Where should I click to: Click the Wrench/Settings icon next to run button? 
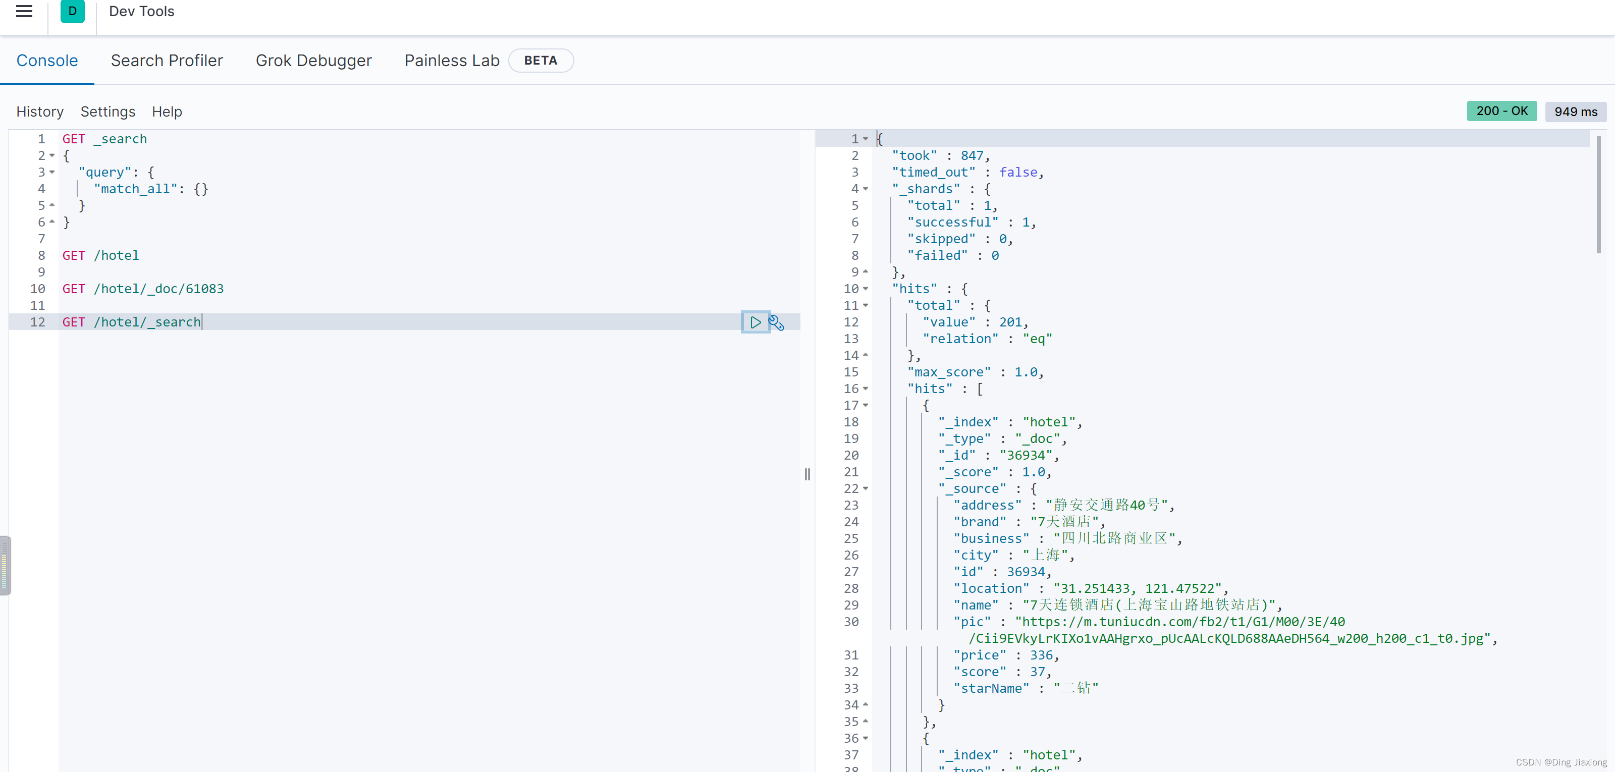pos(778,322)
